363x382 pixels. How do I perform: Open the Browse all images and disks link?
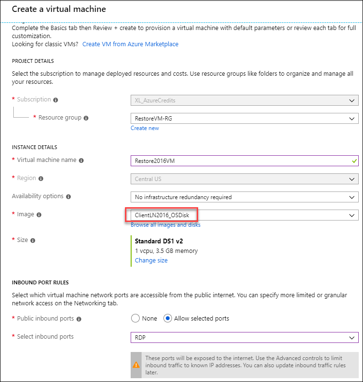tap(165, 225)
